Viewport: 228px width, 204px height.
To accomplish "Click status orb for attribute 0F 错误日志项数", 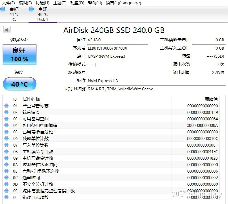I will point(7,197).
